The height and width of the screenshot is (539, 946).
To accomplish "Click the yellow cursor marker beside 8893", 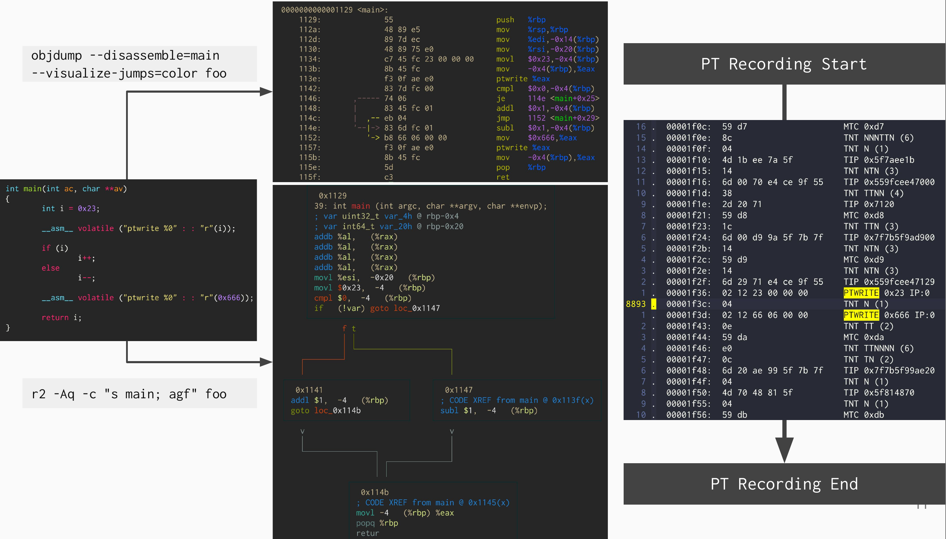I will pos(654,304).
